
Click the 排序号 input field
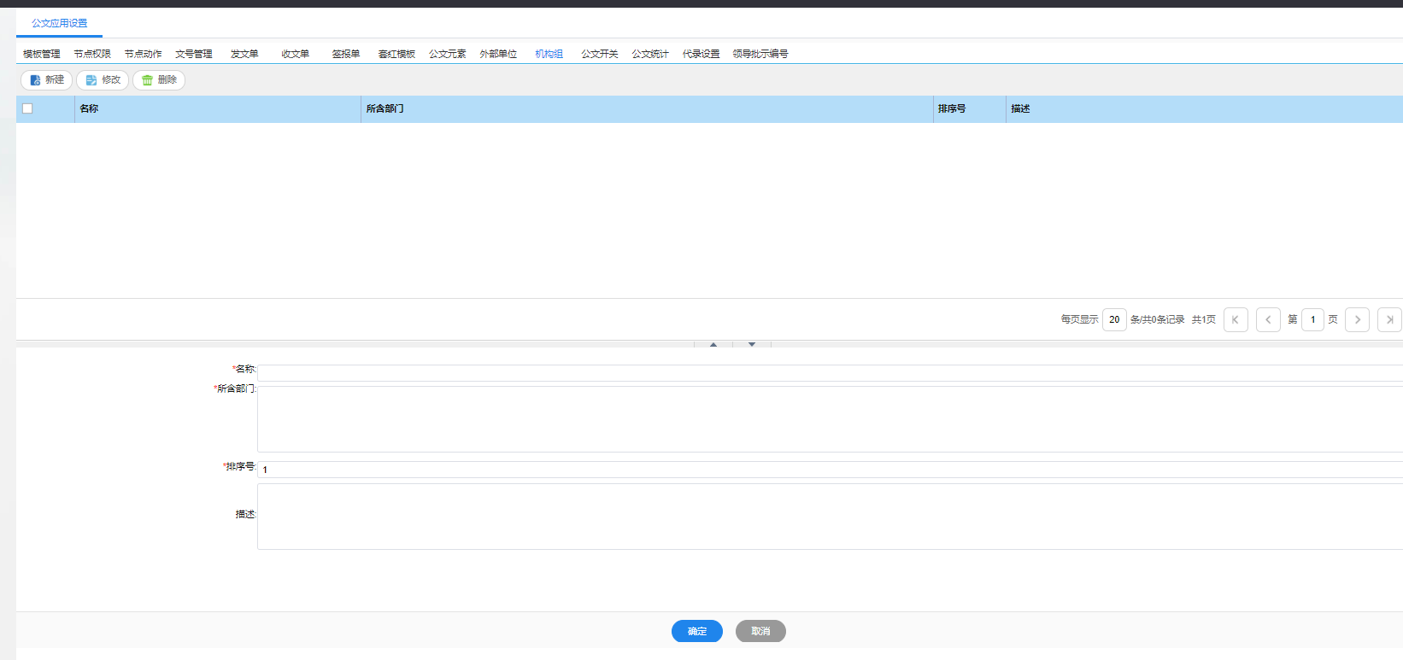tap(829, 470)
